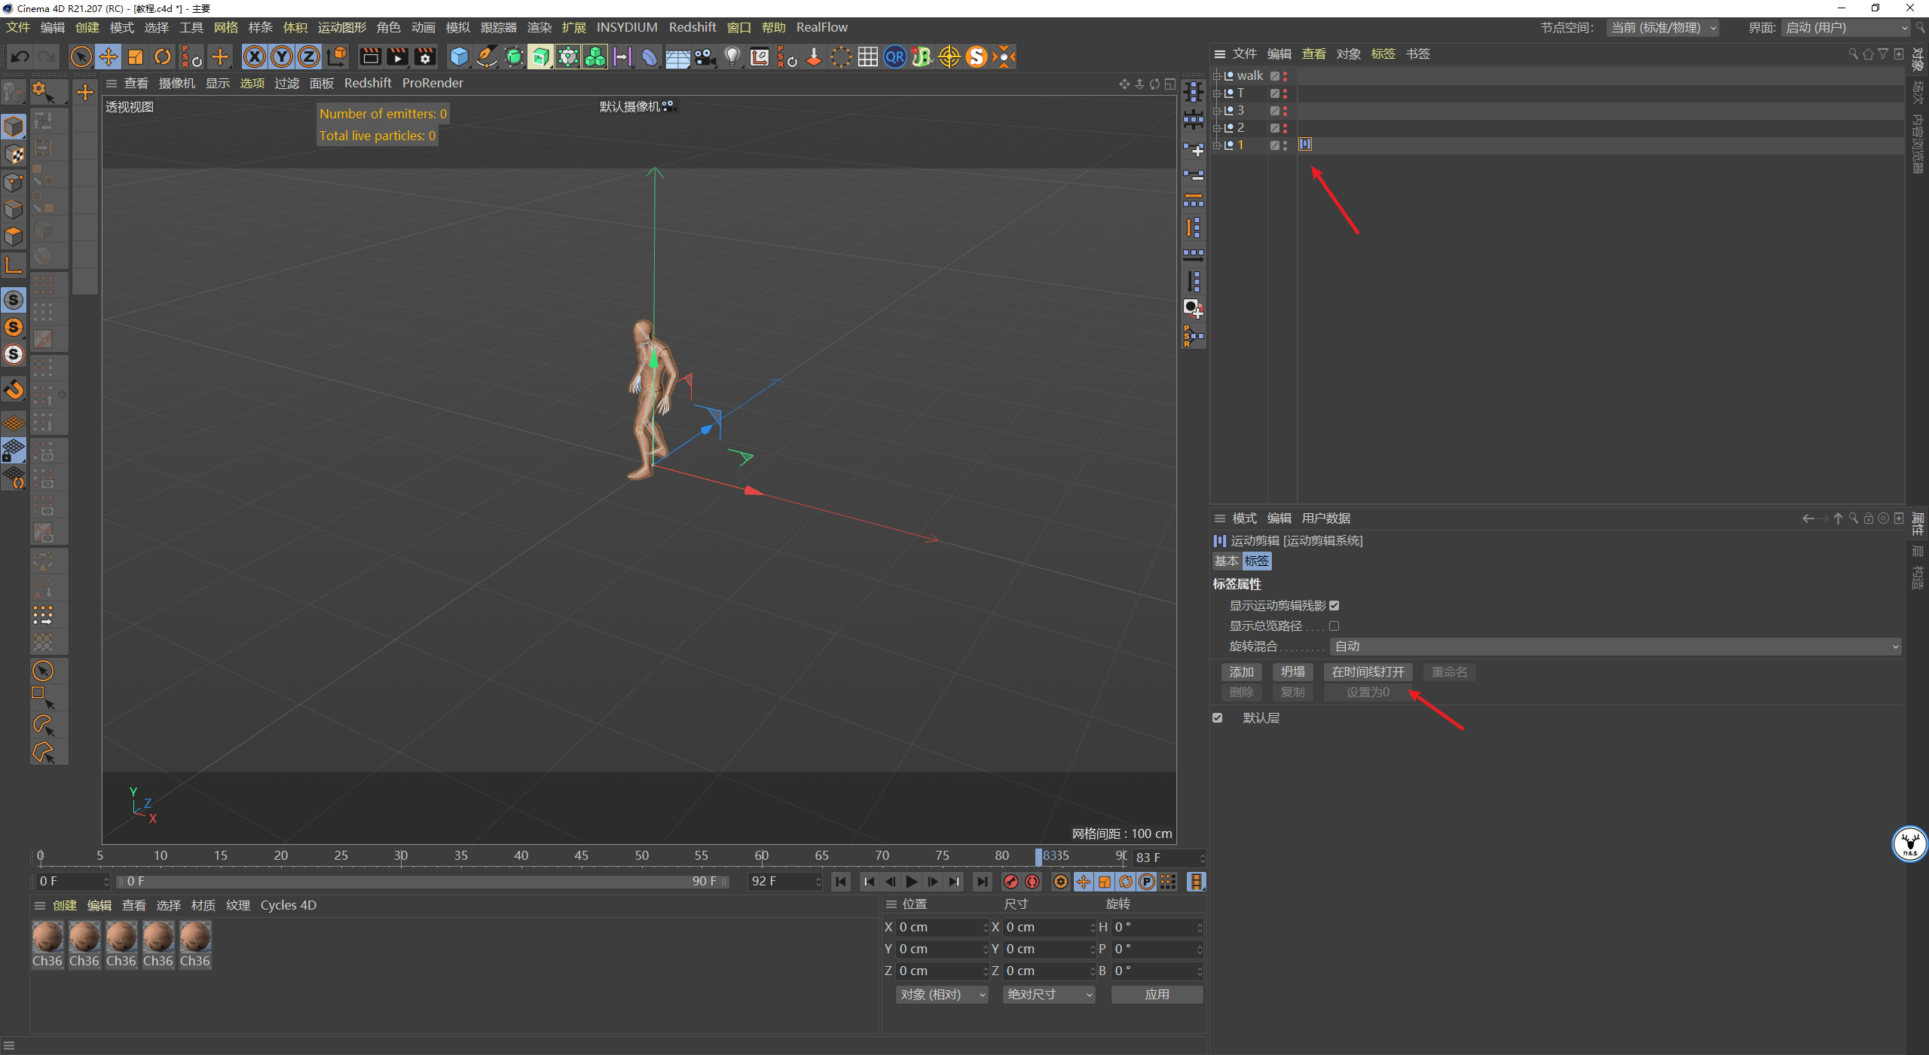Open the 旋转混合 dropdown
This screenshot has width=1929, height=1055.
[x=1615, y=647]
